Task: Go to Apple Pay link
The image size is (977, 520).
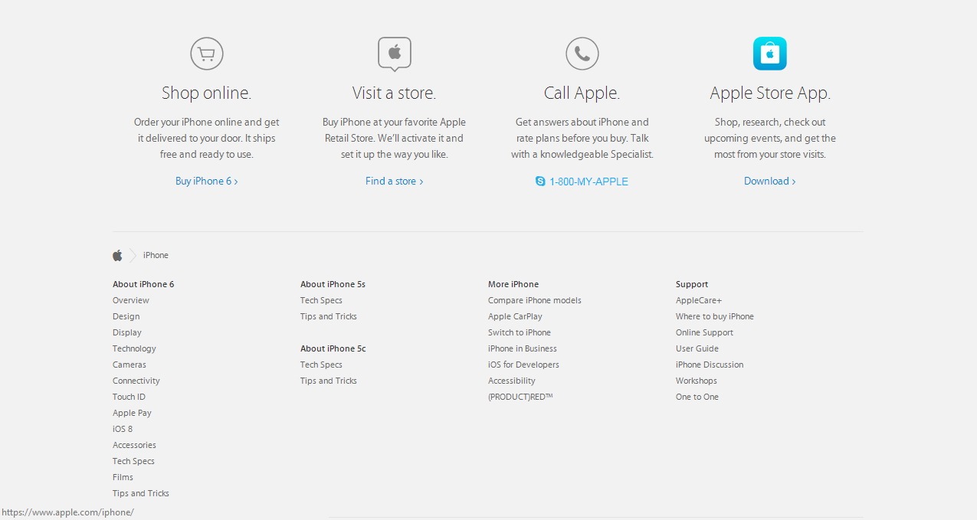Action: 132,413
